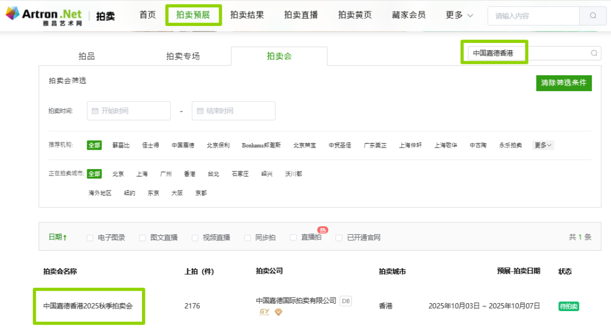This screenshot has width=611, height=336.
Task: Filter by city 北京
Action: click(118, 174)
